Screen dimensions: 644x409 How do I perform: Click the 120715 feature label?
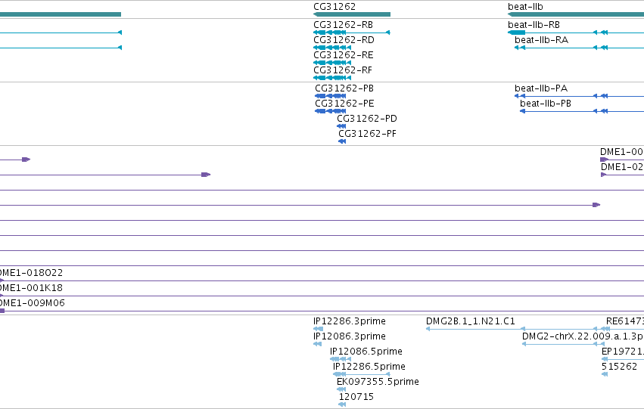click(x=356, y=397)
